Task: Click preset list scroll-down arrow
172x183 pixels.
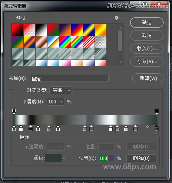Action: (120, 62)
